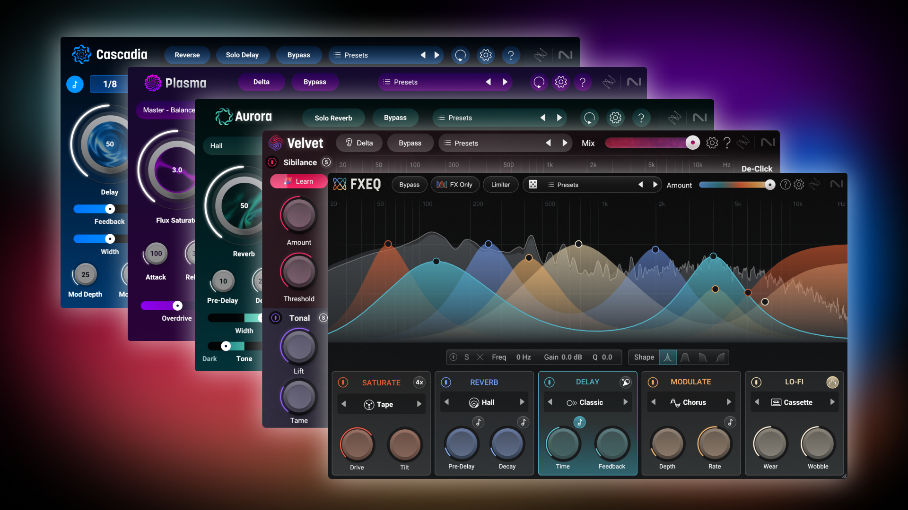The width and height of the screenshot is (908, 510).
Task: Solo the Sibilance section with S
Action: (326, 162)
